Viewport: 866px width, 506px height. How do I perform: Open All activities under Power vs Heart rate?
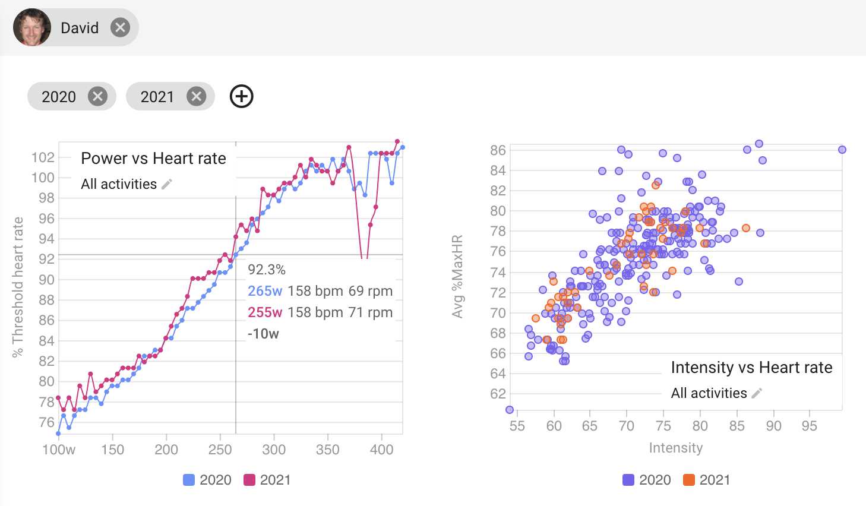tap(119, 184)
